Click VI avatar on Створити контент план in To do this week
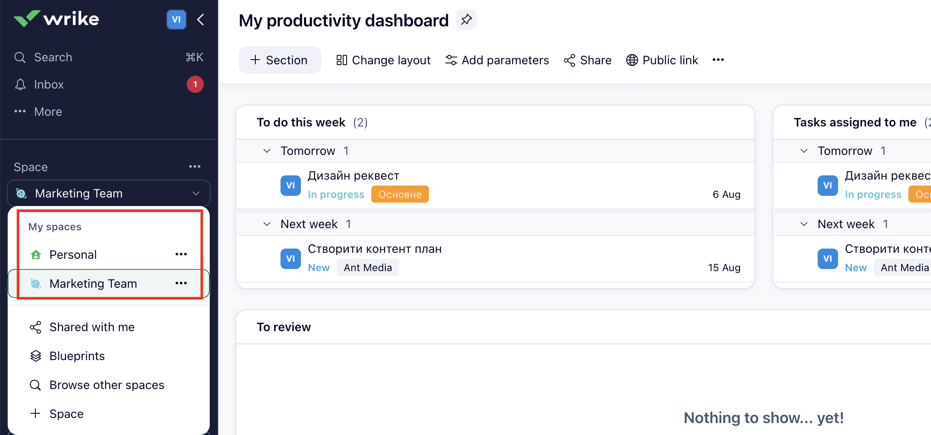 click(291, 259)
